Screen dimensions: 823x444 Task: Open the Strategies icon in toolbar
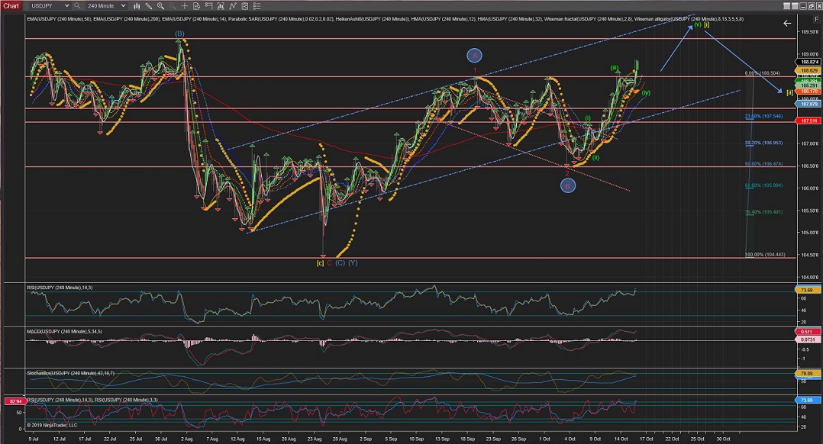click(x=233, y=5)
